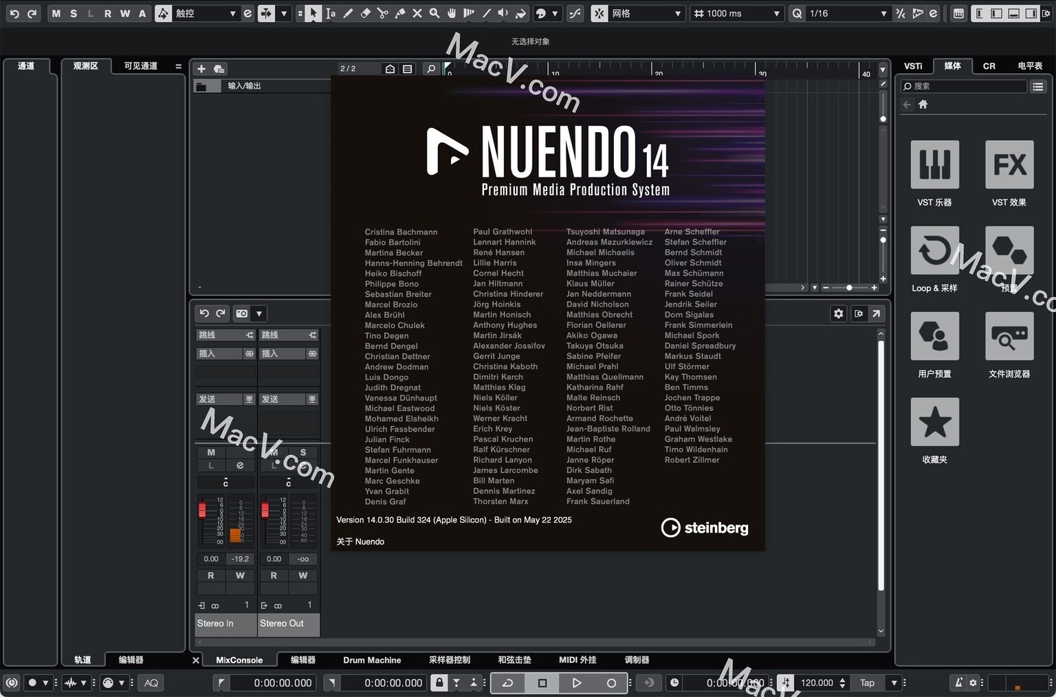Open Loop & 采样 media tile
The height and width of the screenshot is (697, 1056).
point(934,250)
